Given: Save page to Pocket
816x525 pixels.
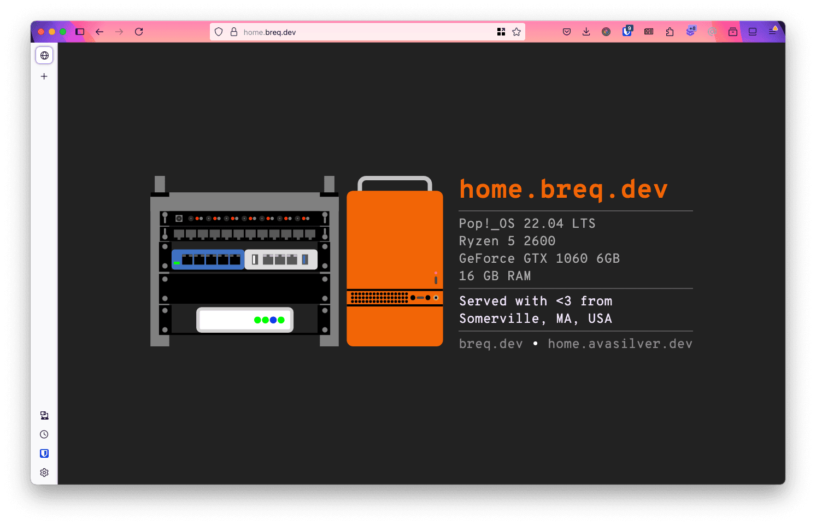Looking at the screenshot, I should [x=567, y=32].
